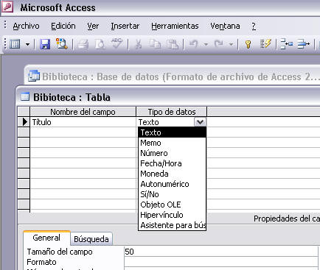Click the ABC spelling check icon

117,43
